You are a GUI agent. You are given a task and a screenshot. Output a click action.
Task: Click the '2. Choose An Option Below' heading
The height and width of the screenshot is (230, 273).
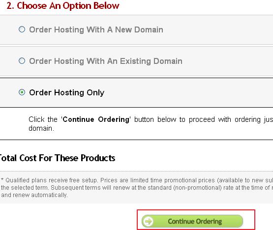(x=63, y=6)
